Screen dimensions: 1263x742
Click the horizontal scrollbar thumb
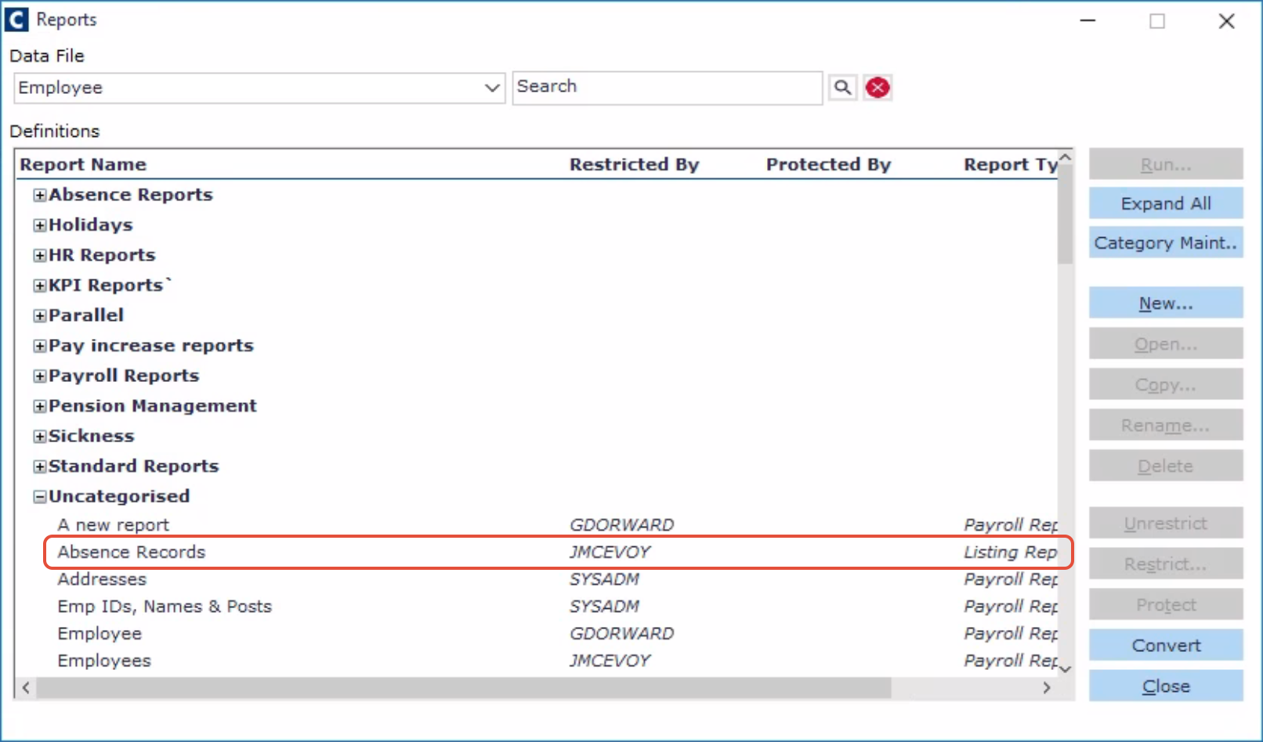(x=464, y=687)
